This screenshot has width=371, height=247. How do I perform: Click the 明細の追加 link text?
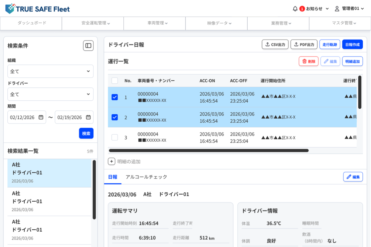pyautogui.click(x=129, y=161)
